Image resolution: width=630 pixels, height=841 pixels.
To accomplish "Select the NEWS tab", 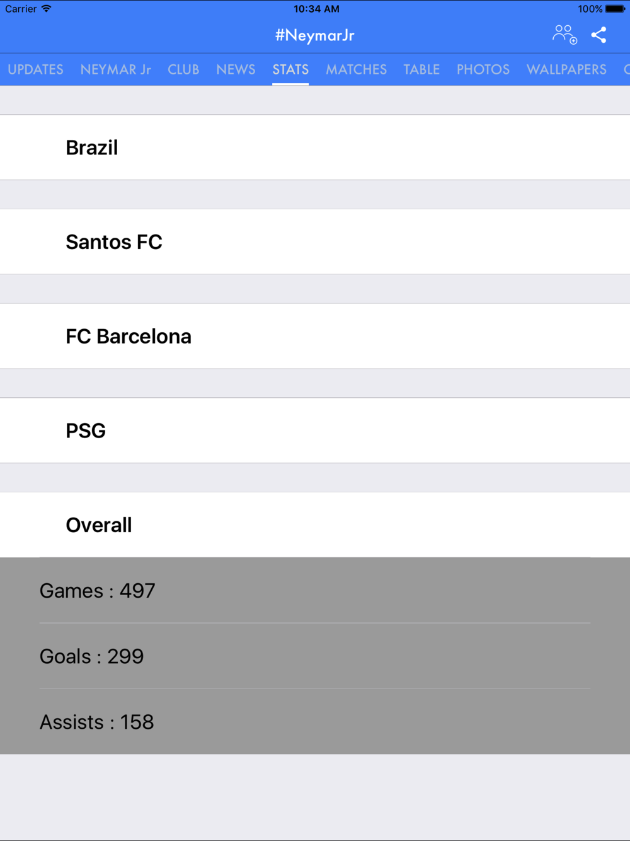I will (236, 69).
